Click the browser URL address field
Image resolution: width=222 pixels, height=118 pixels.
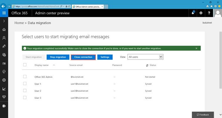[37, 6]
